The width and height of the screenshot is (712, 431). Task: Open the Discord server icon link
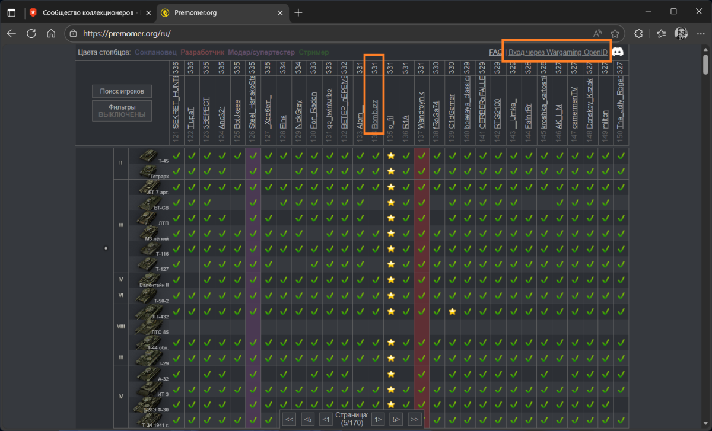618,52
